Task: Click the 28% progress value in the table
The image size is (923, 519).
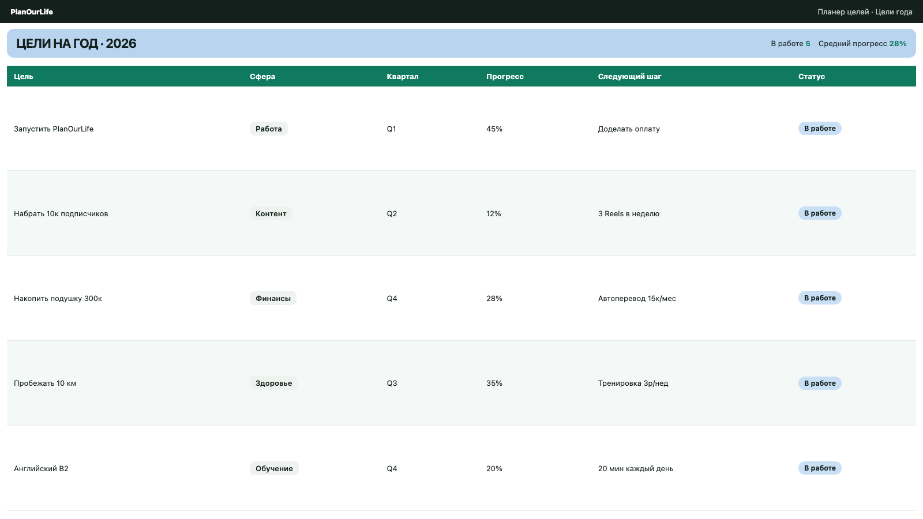Action: click(x=494, y=298)
